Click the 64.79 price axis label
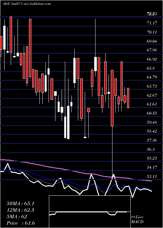The height and width of the screenshot is (228, 163). (x=152, y=77)
